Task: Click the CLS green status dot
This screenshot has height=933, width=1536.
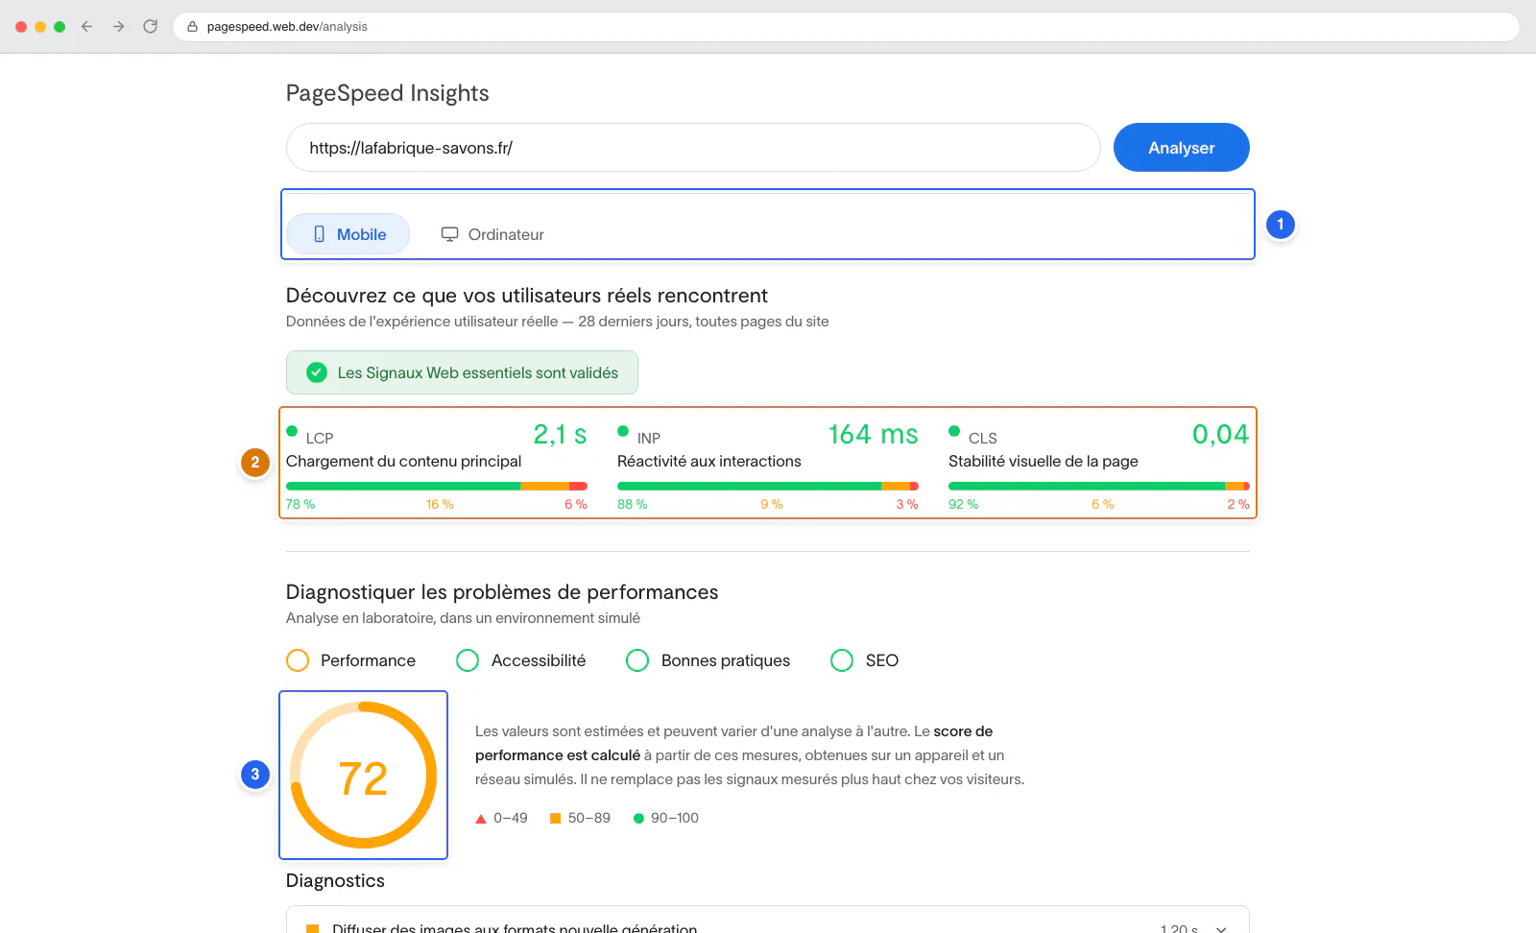Action: pos(954,431)
